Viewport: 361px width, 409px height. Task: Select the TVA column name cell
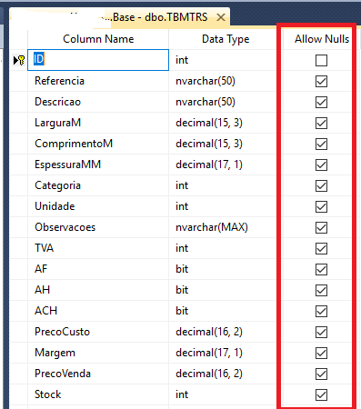point(98,248)
